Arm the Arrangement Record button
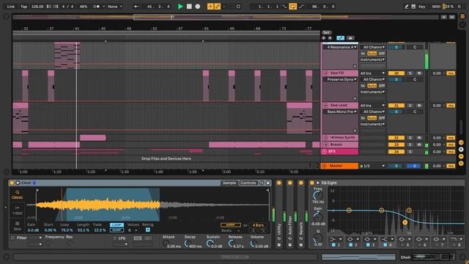 [x=197, y=7]
